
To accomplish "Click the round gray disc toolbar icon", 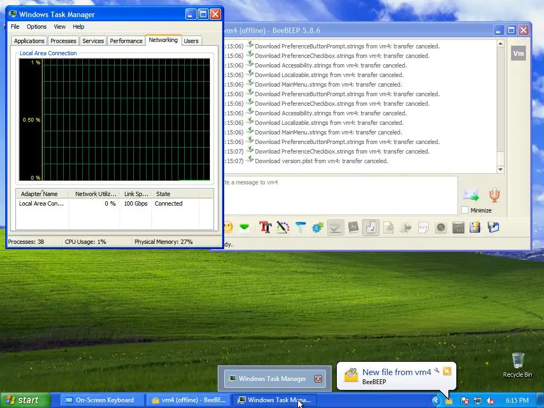I will tap(440, 227).
